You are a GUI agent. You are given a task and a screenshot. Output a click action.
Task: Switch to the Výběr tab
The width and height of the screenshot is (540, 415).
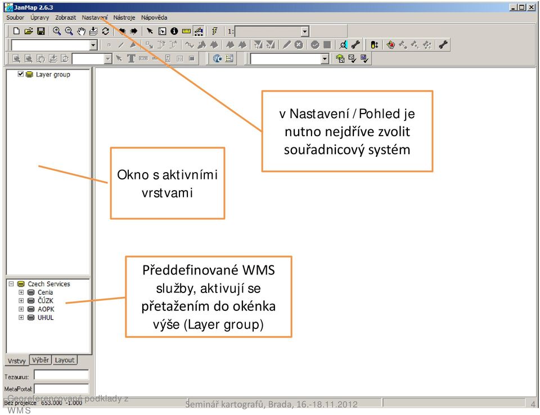click(x=40, y=360)
